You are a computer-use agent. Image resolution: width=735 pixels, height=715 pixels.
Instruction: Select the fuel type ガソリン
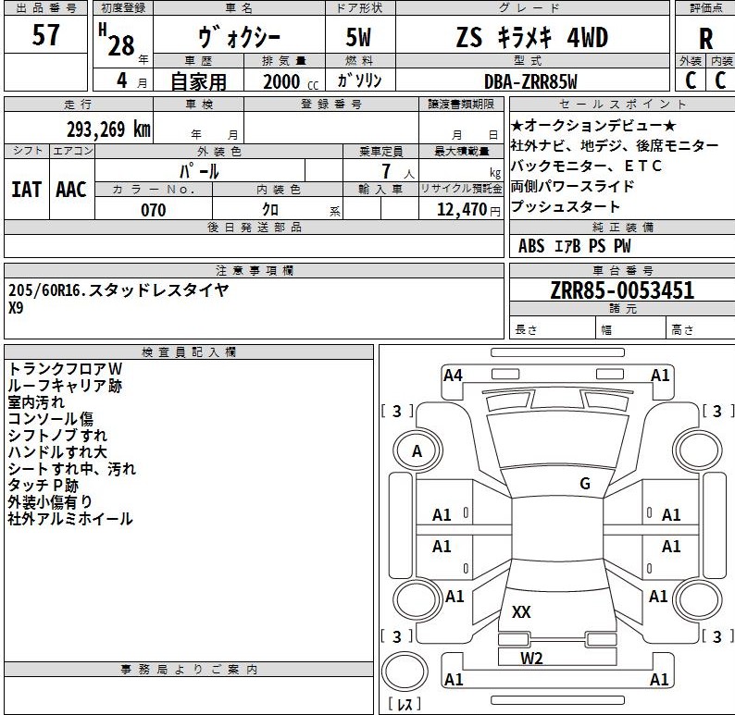(359, 80)
